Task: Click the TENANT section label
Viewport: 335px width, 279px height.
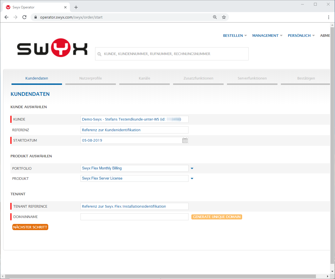Action: pos(18,194)
